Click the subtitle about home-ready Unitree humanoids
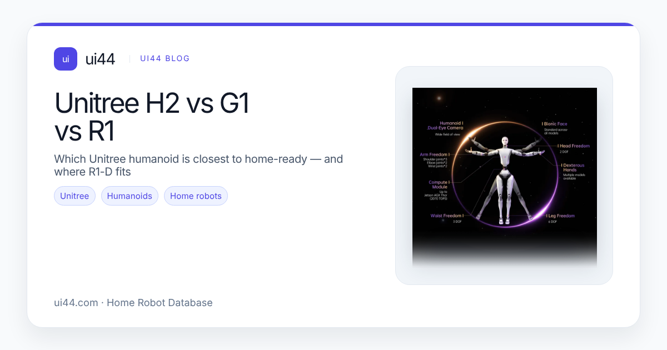The height and width of the screenshot is (350, 667). pyautogui.click(x=198, y=166)
